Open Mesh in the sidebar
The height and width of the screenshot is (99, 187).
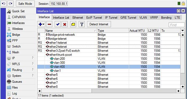coord(13,52)
